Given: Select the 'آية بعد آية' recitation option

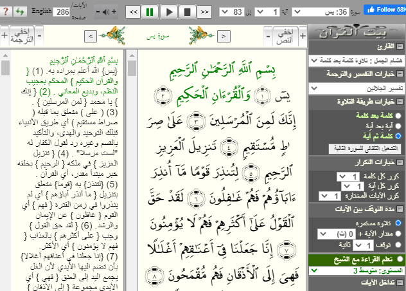Looking at the screenshot, I should click(398, 126).
